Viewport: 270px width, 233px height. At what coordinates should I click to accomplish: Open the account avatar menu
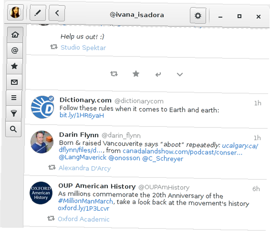tap(15, 13)
